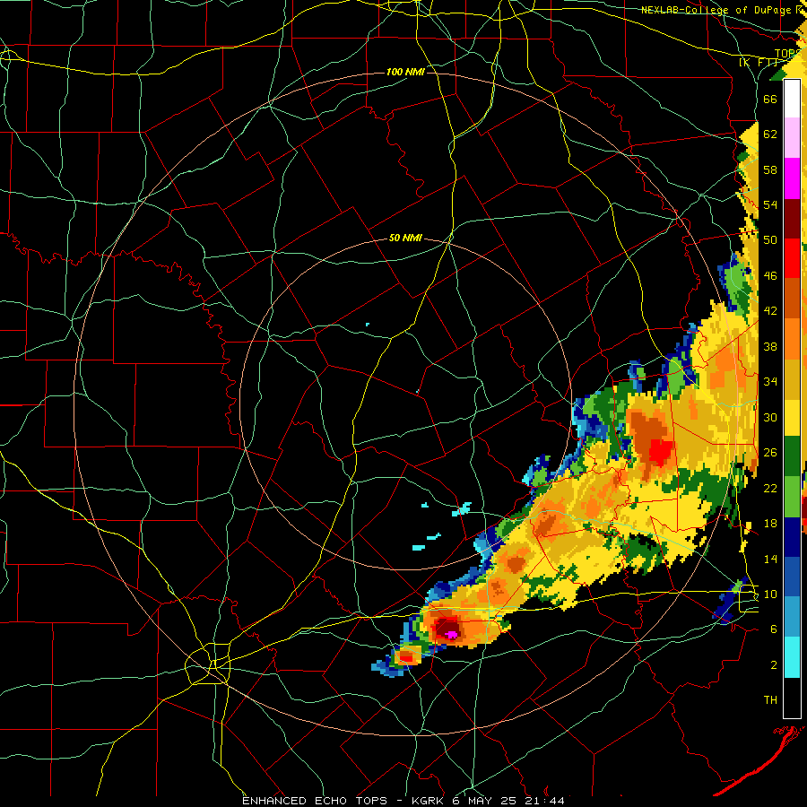Click the '6 MAY 25' date text
This screenshot has height=807, width=807.
[485, 801]
